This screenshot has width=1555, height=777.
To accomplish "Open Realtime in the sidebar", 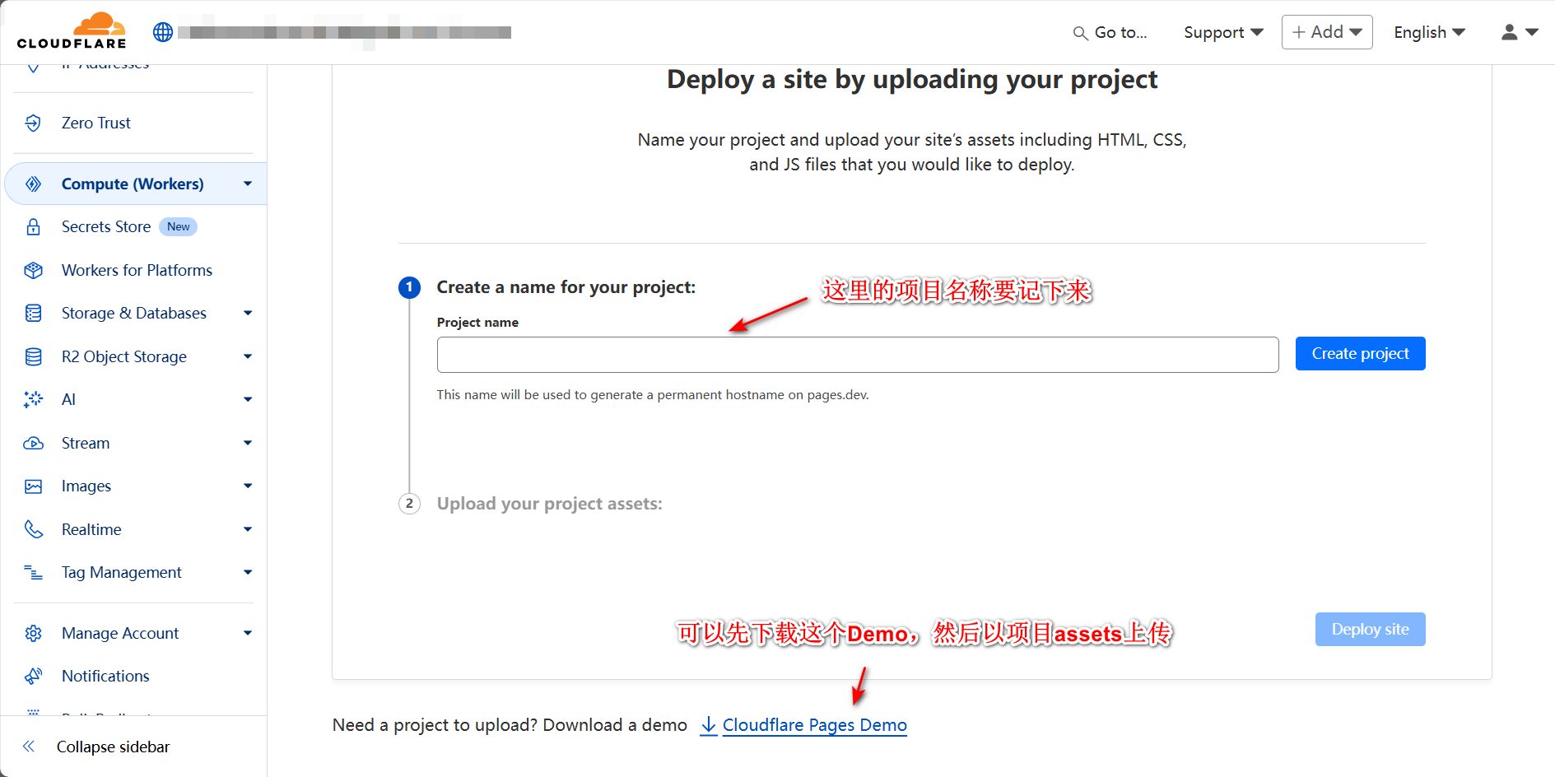I will 91,529.
